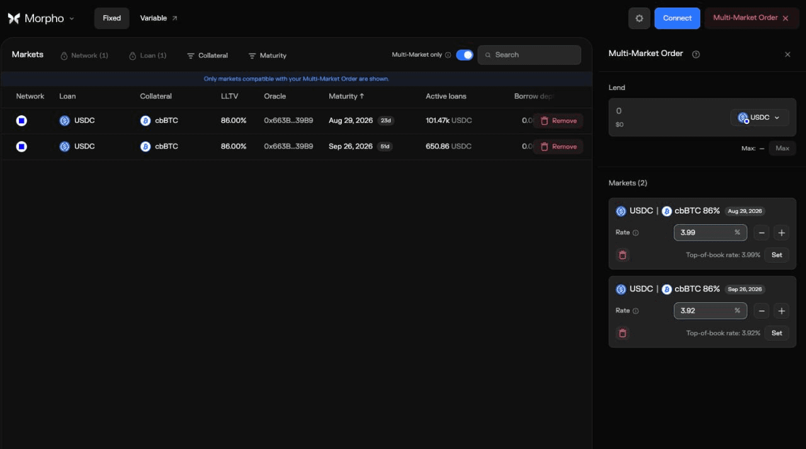Click USDC icon in Aug 29 order card
Screen dimensions: 806x449
tap(621, 211)
